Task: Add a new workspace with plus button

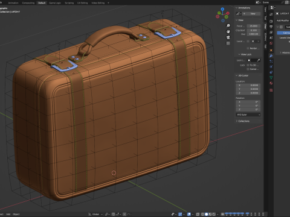Action: [x=108, y=3]
